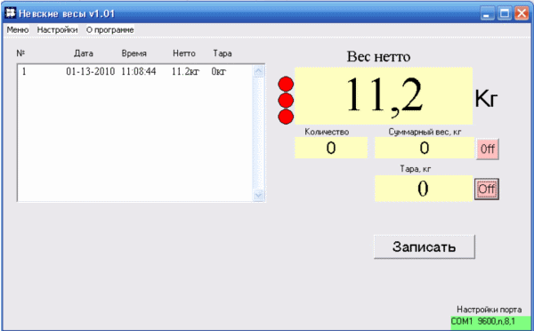Open the О программе menu
This screenshot has width=534, height=331.
(x=110, y=30)
